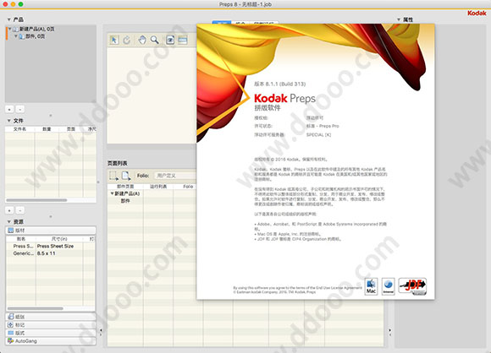
Task: Click the dashed selection box page-list icon
Action: tap(113, 176)
